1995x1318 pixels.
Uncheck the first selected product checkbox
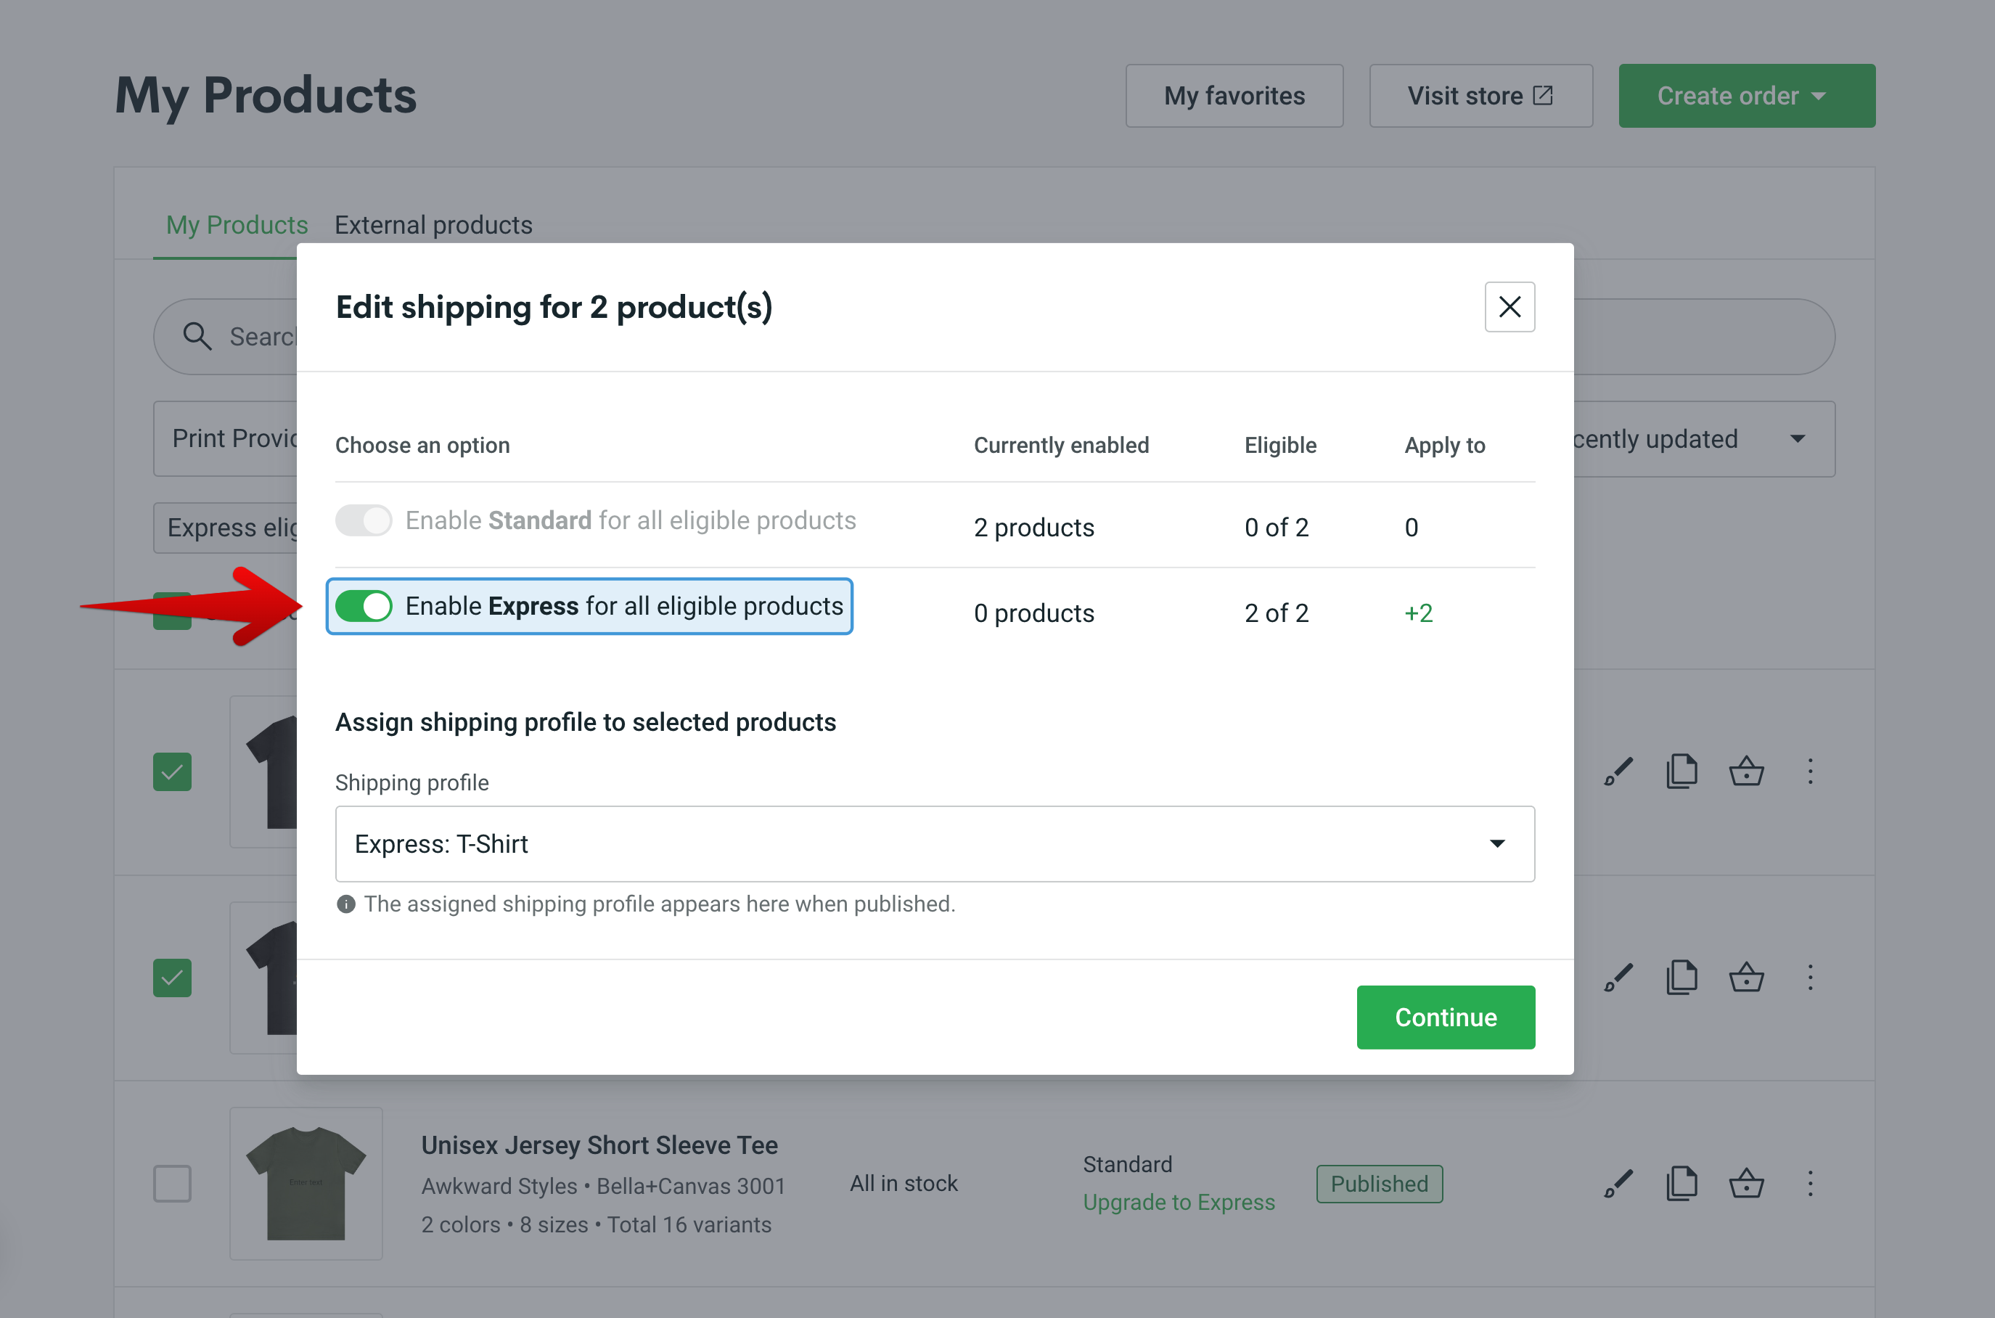click(172, 771)
